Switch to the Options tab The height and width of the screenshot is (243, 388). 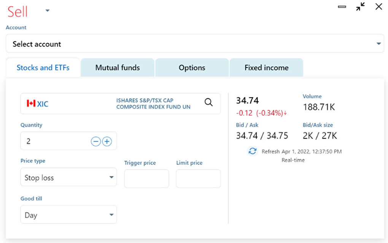coord(192,68)
